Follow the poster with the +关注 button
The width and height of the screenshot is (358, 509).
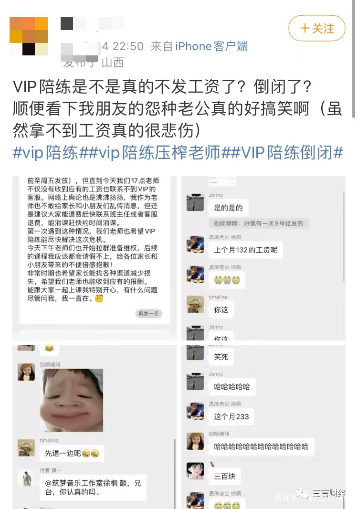point(317,28)
